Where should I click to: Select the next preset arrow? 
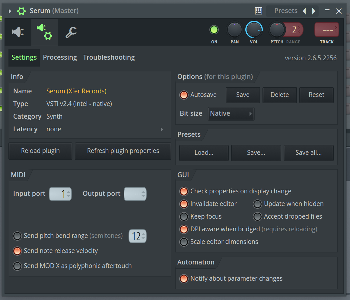pos(313,11)
